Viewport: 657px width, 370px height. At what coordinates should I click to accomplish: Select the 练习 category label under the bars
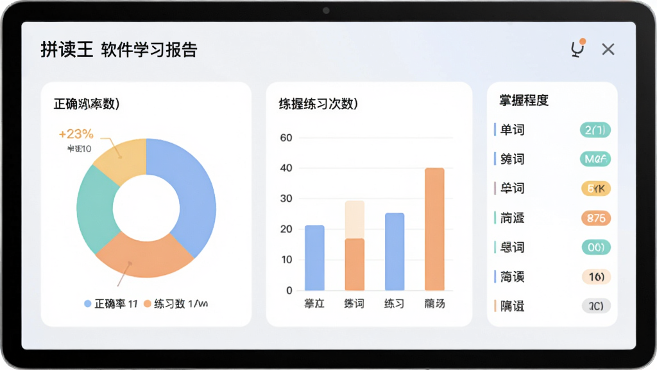pos(395,303)
